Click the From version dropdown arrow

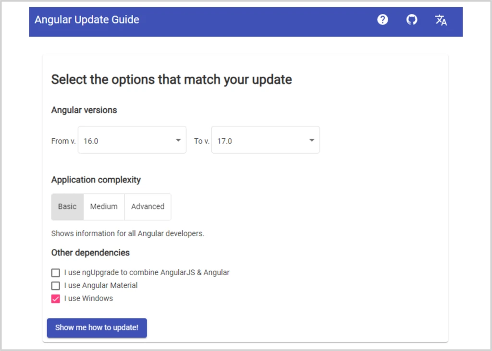[x=178, y=140]
